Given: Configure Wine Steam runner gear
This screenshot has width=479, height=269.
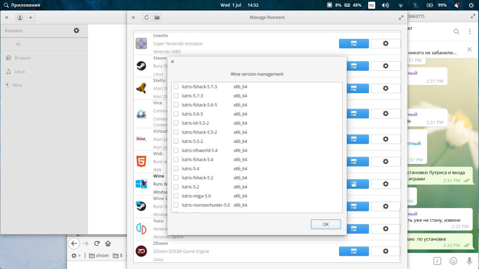Looking at the screenshot, I should pyautogui.click(x=385, y=207).
